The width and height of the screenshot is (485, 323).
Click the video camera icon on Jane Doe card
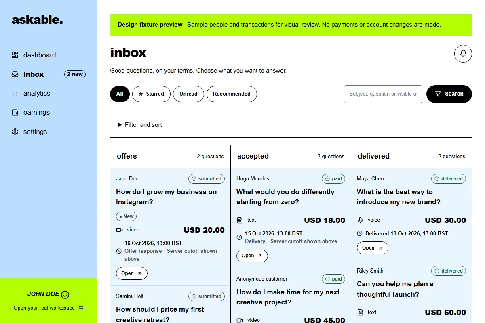point(119,230)
